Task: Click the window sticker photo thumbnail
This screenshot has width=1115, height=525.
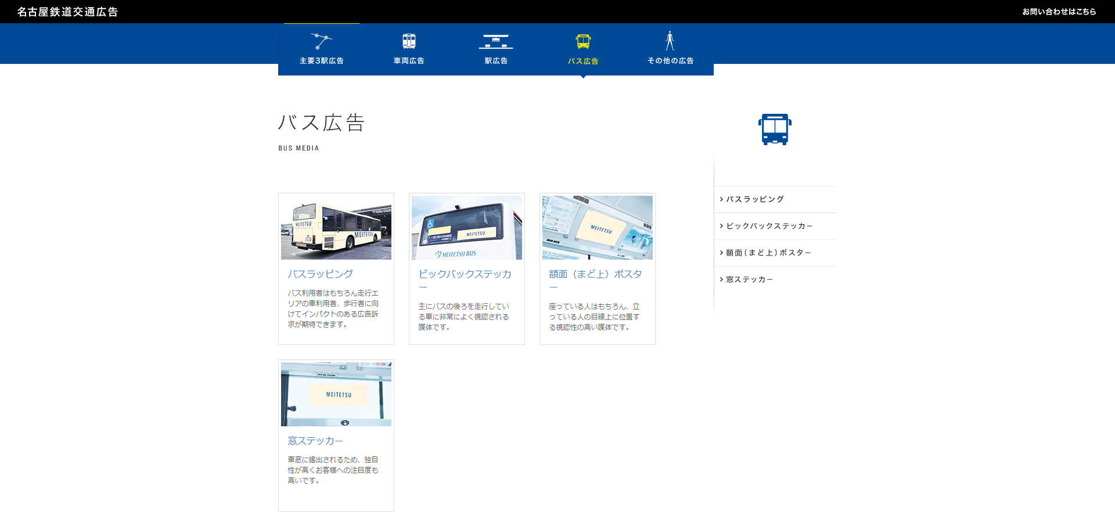Action: click(336, 394)
